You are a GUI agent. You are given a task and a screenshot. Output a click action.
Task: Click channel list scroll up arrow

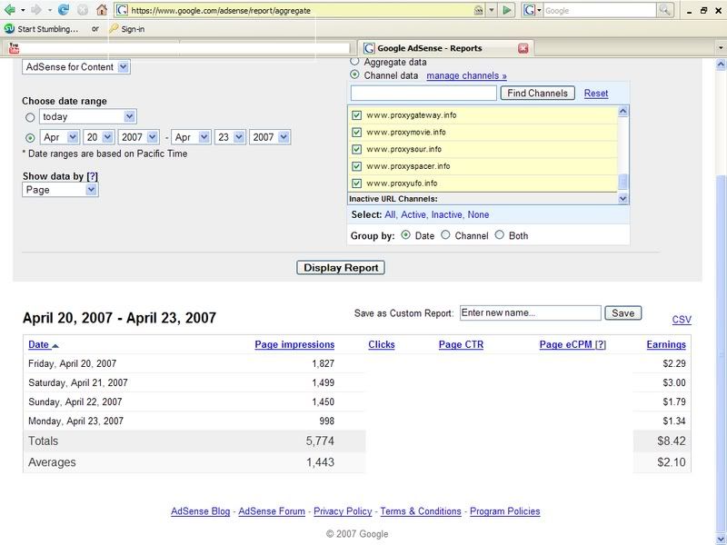623,111
